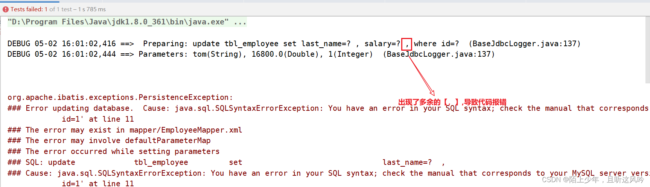The width and height of the screenshot is (650, 187).
Task: Click the red test failed status icon
Action: pyautogui.click(x=6, y=9)
